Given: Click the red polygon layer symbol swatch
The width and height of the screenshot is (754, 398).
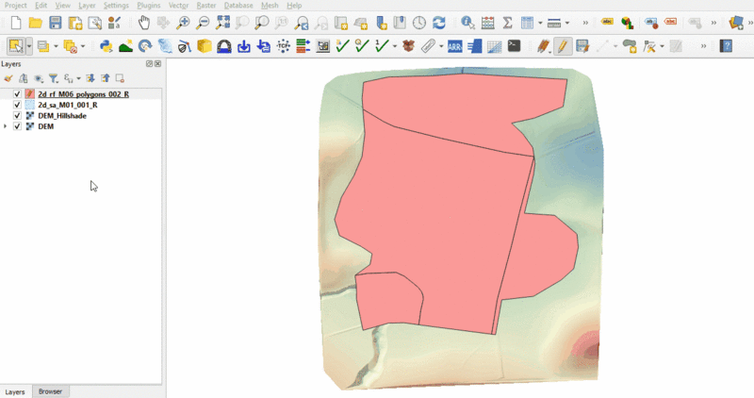Looking at the screenshot, I should pos(29,94).
